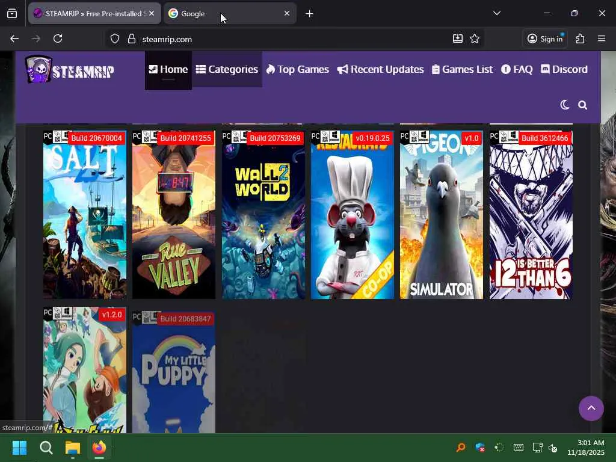The image size is (616, 462).
Task: Open the Discord link
Action: coord(564,70)
